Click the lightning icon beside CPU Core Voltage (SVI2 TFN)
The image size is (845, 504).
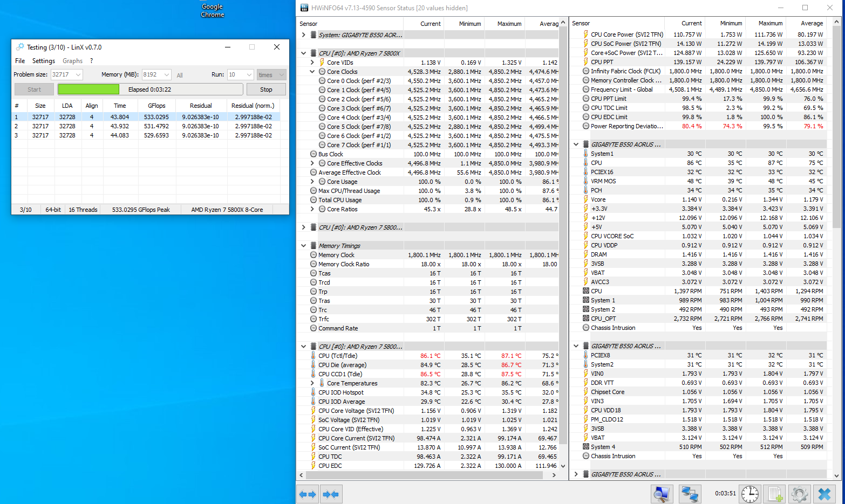pyautogui.click(x=313, y=411)
